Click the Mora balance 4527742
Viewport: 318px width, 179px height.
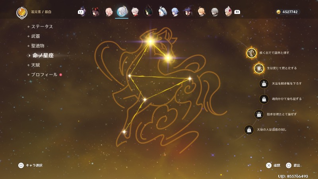tap(290, 12)
